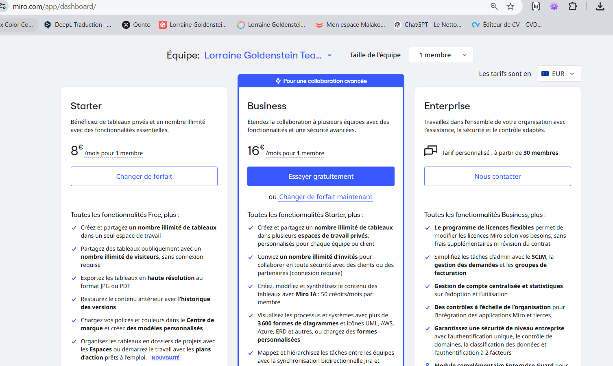Click Business price /mois pour 1 membre
Viewport: 613px width, 366px height.
[x=295, y=153]
